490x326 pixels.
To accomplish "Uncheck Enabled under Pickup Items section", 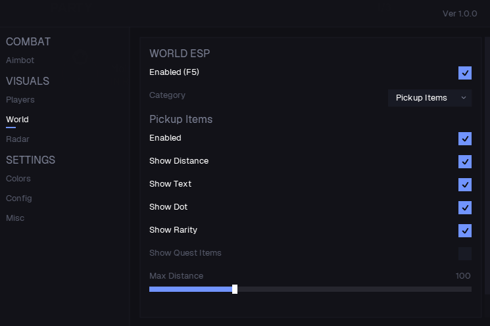I will (465, 139).
